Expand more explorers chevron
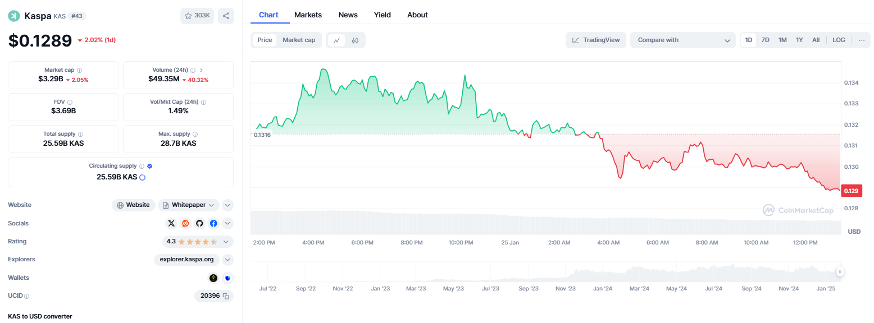The width and height of the screenshot is (874, 323). pyautogui.click(x=227, y=260)
